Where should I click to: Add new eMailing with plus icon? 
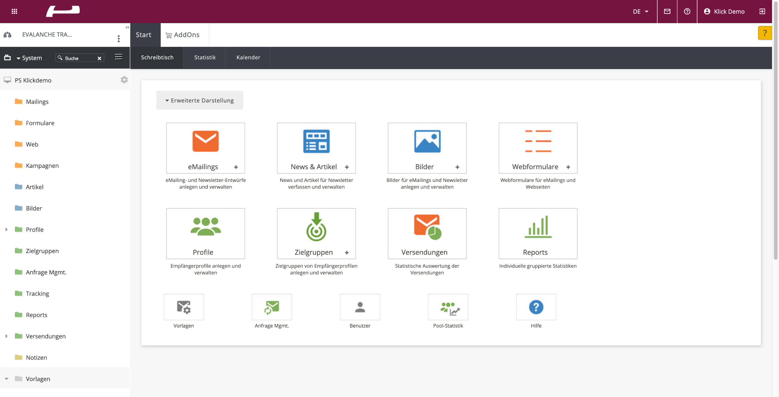[x=236, y=167]
